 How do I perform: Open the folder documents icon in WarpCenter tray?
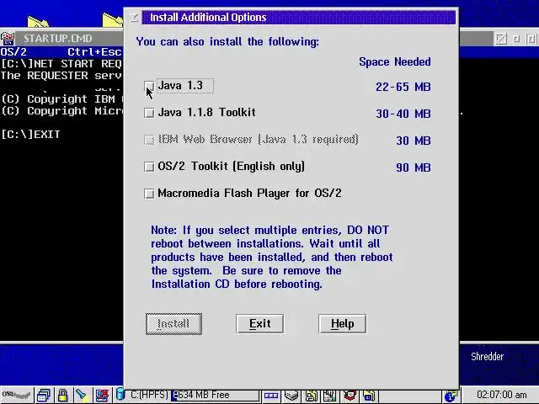tap(311, 396)
